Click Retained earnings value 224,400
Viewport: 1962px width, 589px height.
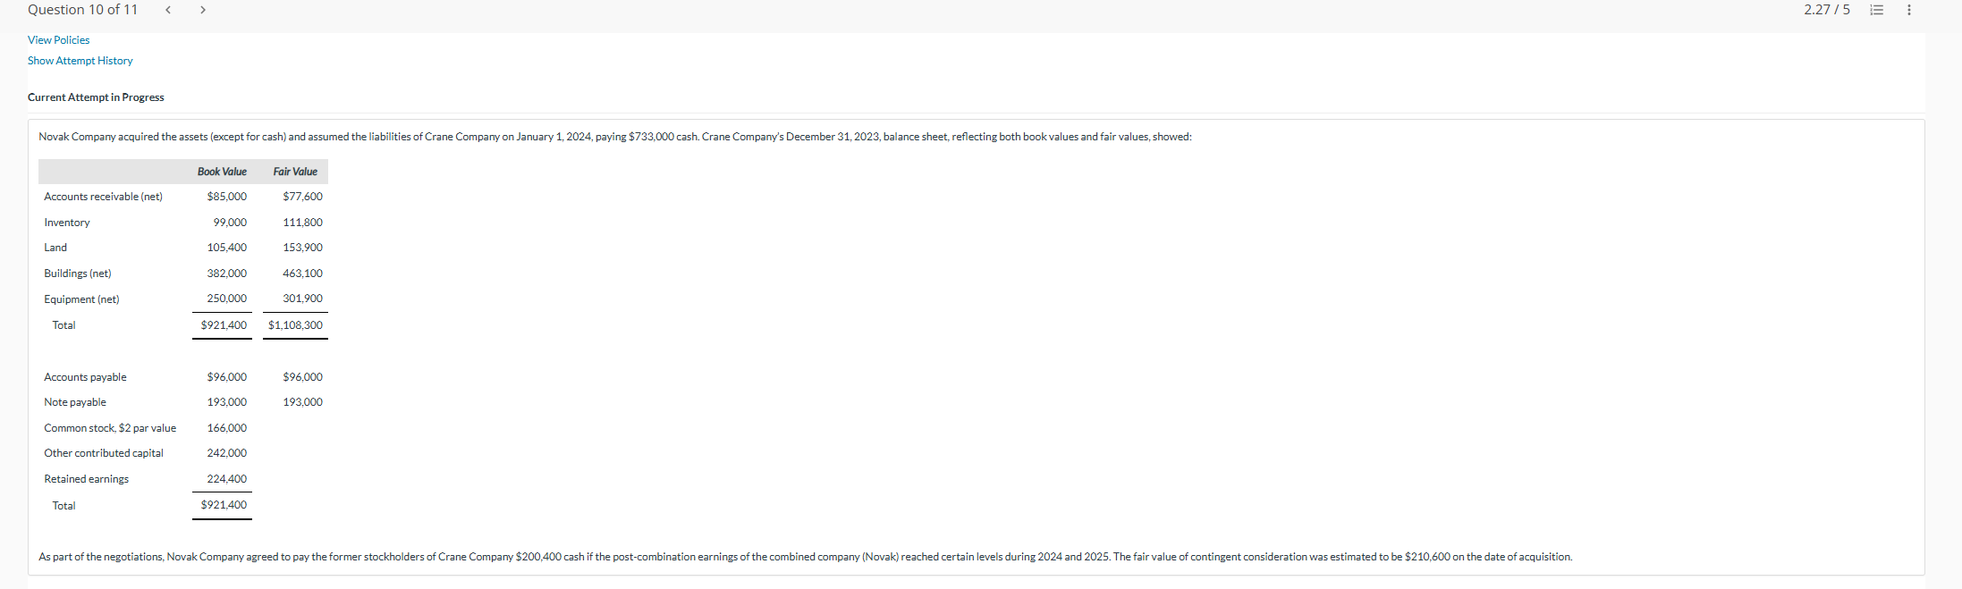(227, 479)
